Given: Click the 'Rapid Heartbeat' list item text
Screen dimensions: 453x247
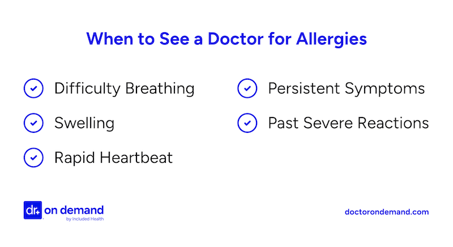Looking at the screenshot, I should (113, 158).
